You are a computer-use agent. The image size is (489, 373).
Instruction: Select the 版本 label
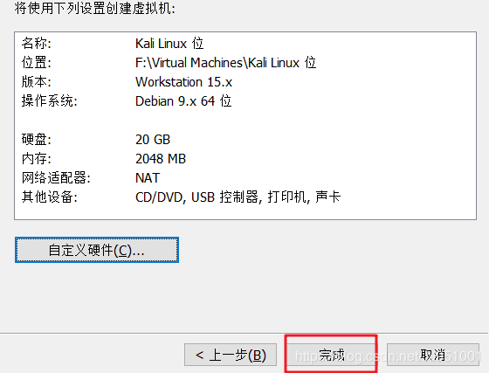36,82
